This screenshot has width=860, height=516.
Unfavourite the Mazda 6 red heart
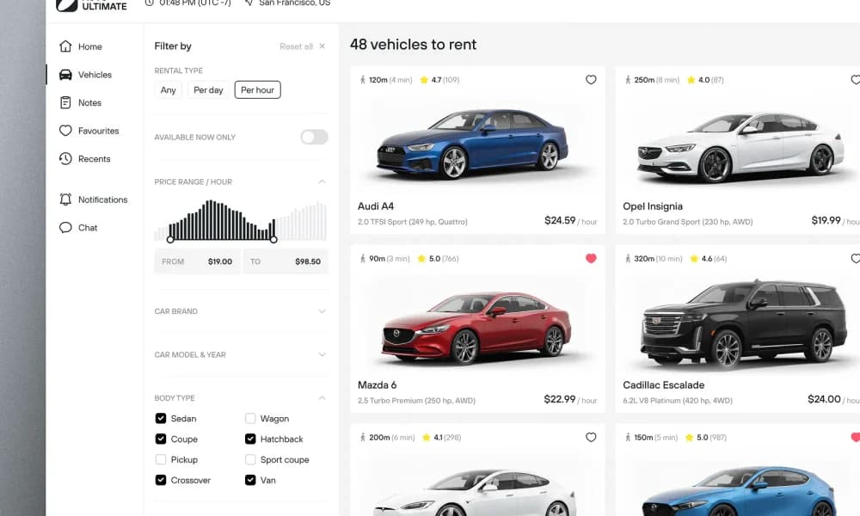click(591, 258)
